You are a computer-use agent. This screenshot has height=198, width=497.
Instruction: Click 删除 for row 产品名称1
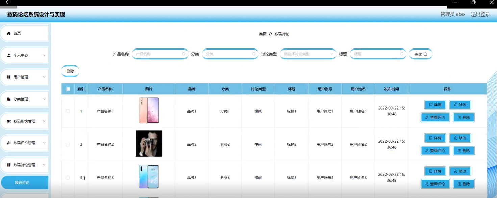point(464,118)
